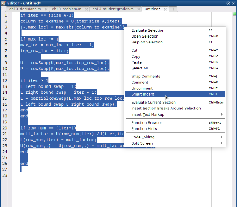
Task: Click line number 1 in gutter
Action: point(6,15)
